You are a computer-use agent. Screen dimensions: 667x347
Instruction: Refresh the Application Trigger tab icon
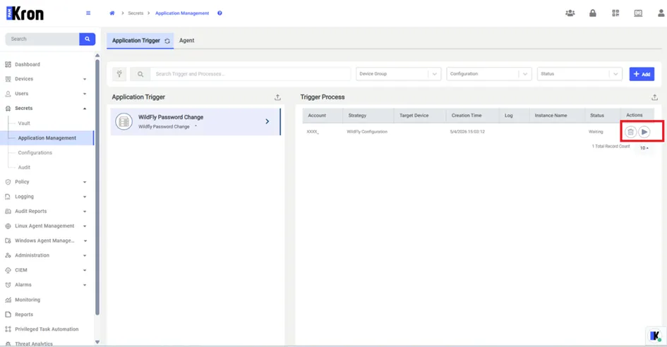coord(167,41)
